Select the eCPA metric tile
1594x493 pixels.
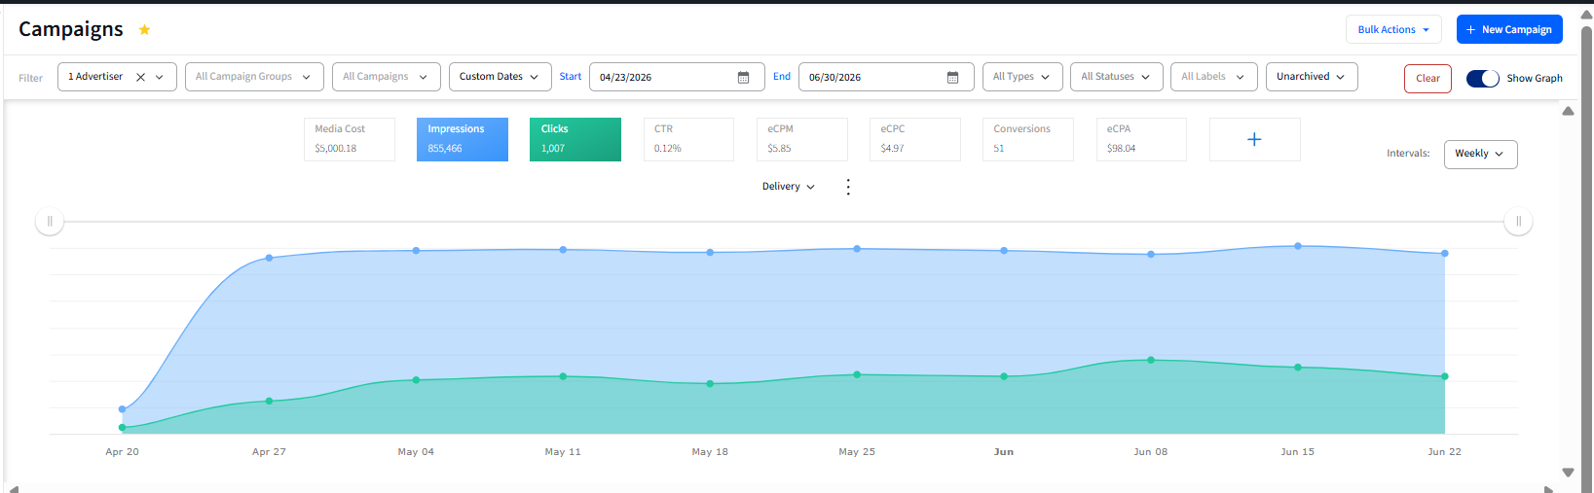pos(1141,139)
